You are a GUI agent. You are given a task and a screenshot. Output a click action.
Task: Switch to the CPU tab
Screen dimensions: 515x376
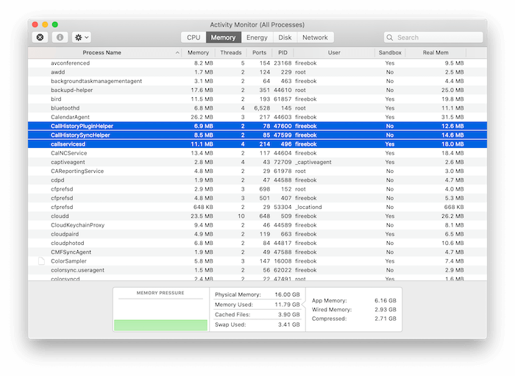click(x=193, y=38)
